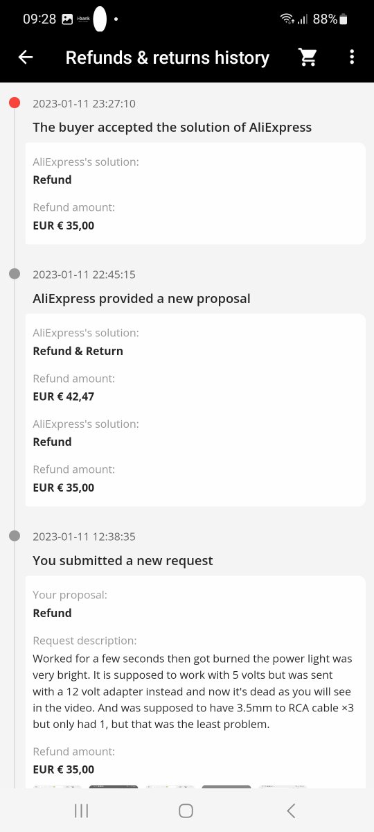
Task: Tap the Wi-Fi signal icon
Action: click(x=287, y=19)
